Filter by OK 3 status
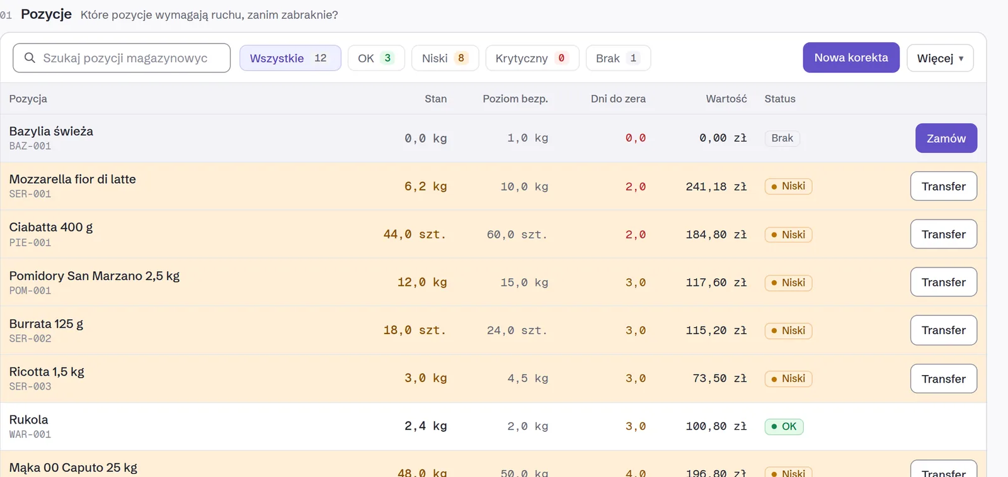The image size is (1008, 477). [x=376, y=58]
